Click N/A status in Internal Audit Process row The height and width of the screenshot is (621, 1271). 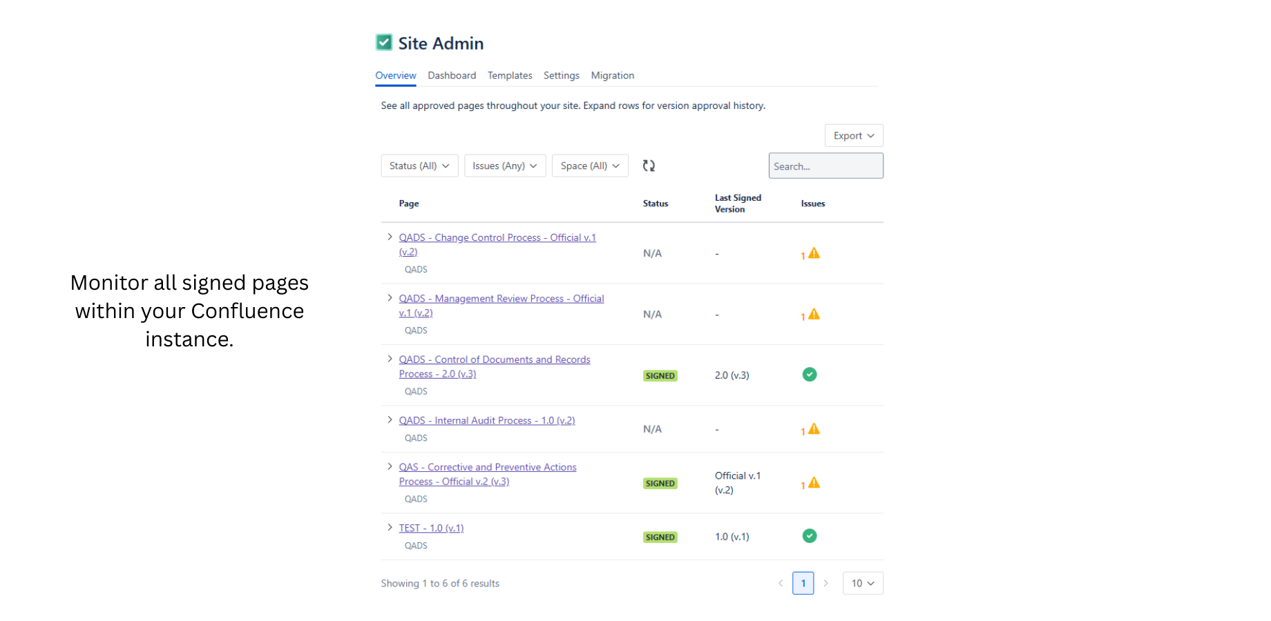(652, 429)
